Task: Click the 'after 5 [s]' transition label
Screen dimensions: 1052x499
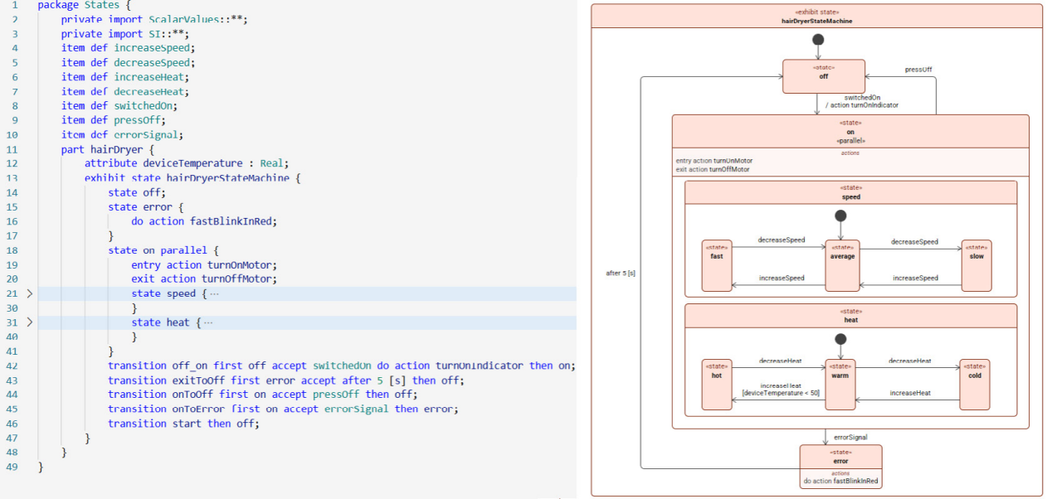Action: click(621, 272)
